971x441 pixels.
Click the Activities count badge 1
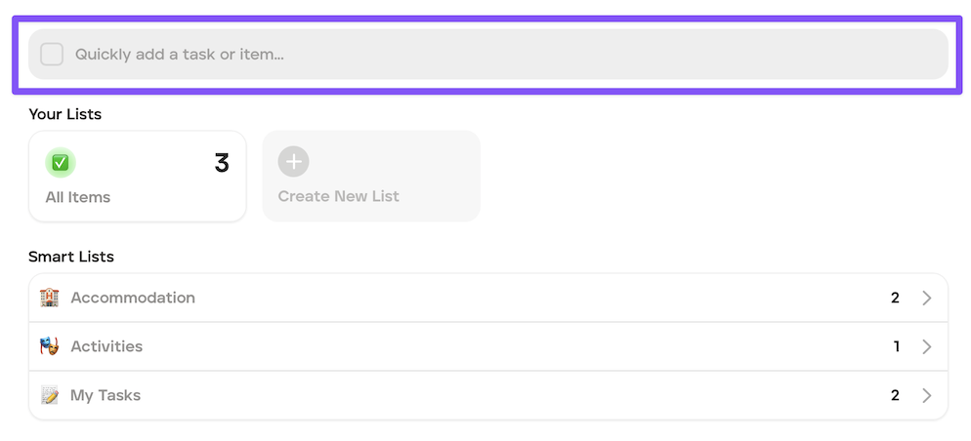(x=896, y=347)
